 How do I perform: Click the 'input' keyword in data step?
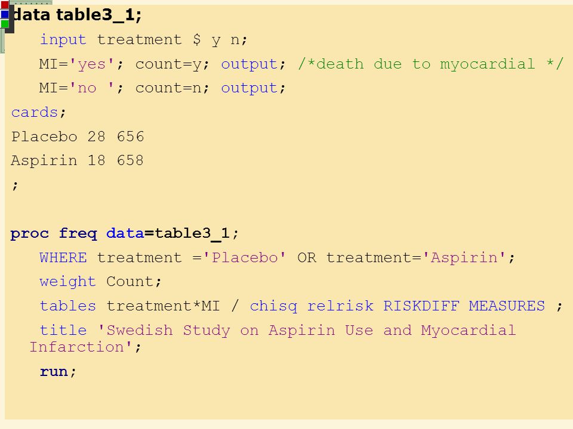[63, 39]
